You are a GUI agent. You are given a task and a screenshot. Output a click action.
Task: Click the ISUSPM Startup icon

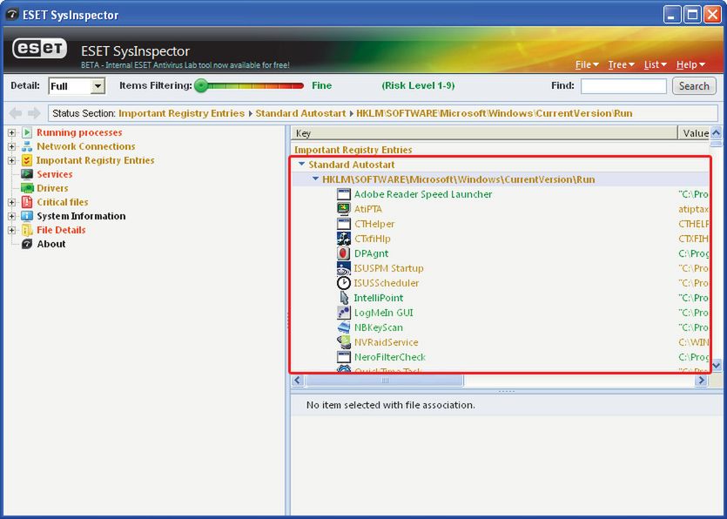pos(344,268)
